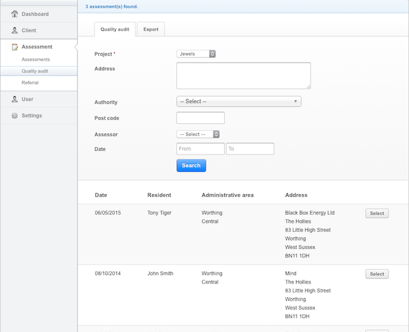The image size is (409, 332).
Task: Switch to the Quality audit tab
Action: point(115,29)
